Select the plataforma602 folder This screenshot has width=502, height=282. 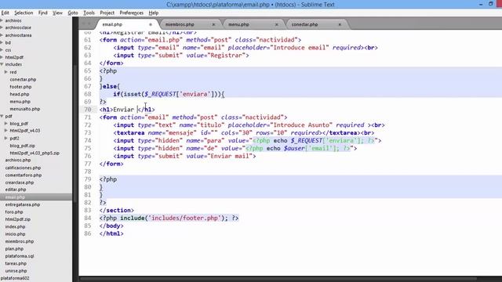15,278
